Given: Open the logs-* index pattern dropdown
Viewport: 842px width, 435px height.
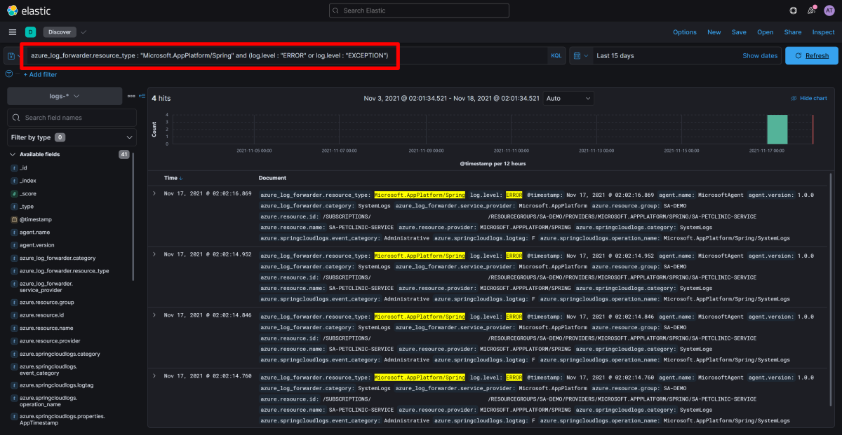Looking at the screenshot, I should coord(65,96).
